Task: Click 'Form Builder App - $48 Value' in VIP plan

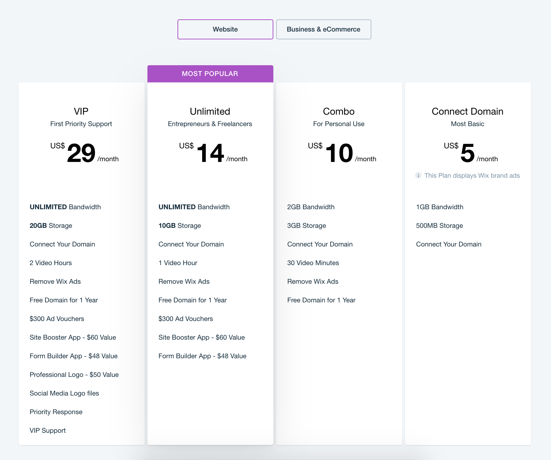Action: click(74, 356)
